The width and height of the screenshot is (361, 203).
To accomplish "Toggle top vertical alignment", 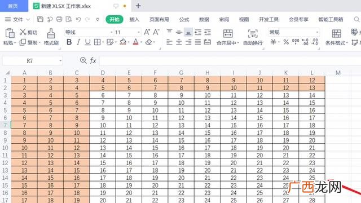I will (169, 32).
